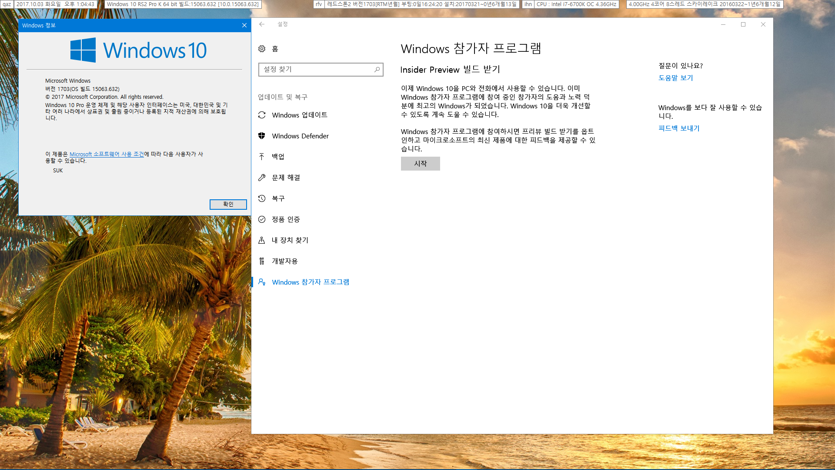Click the Windows Defender shield icon
The height and width of the screenshot is (470, 835).
pyautogui.click(x=262, y=136)
